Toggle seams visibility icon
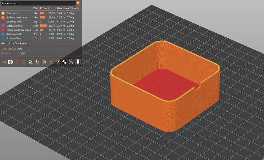264x160 pixels. [31, 62]
